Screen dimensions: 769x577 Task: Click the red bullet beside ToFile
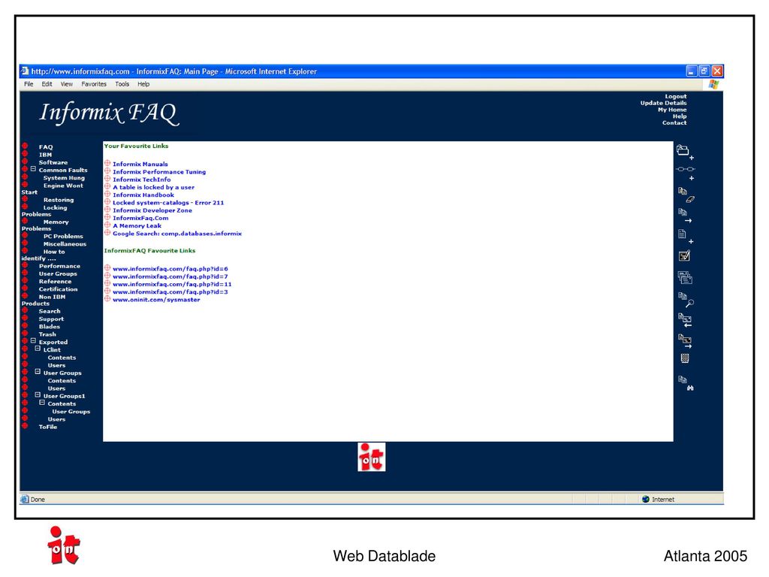pos(25,426)
